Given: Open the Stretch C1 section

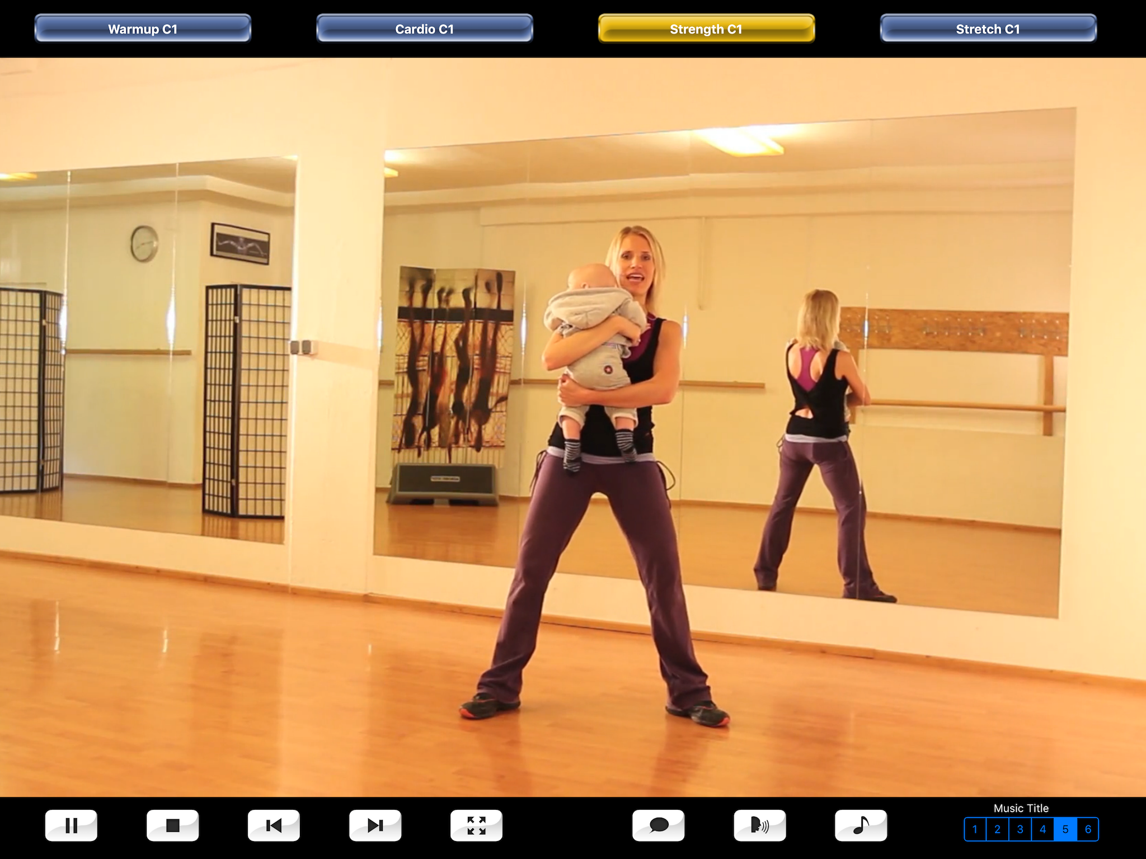Looking at the screenshot, I should click(988, 29).
